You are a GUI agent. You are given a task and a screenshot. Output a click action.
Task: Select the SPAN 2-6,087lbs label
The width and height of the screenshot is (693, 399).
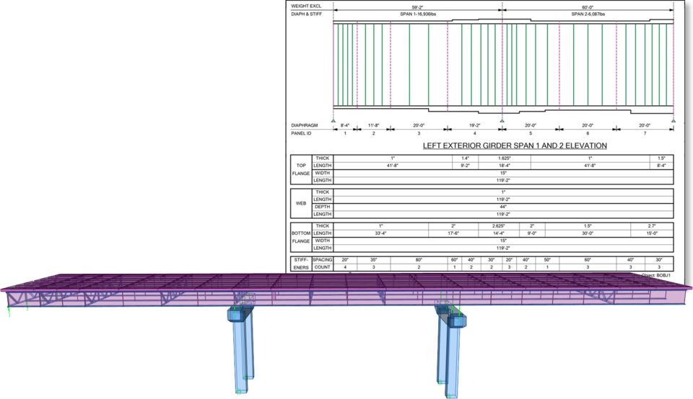point(588,14)
